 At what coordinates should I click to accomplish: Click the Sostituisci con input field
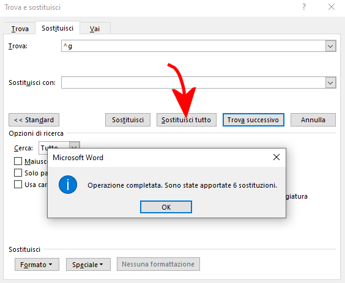pyautogui.click(x=193, y=83)
